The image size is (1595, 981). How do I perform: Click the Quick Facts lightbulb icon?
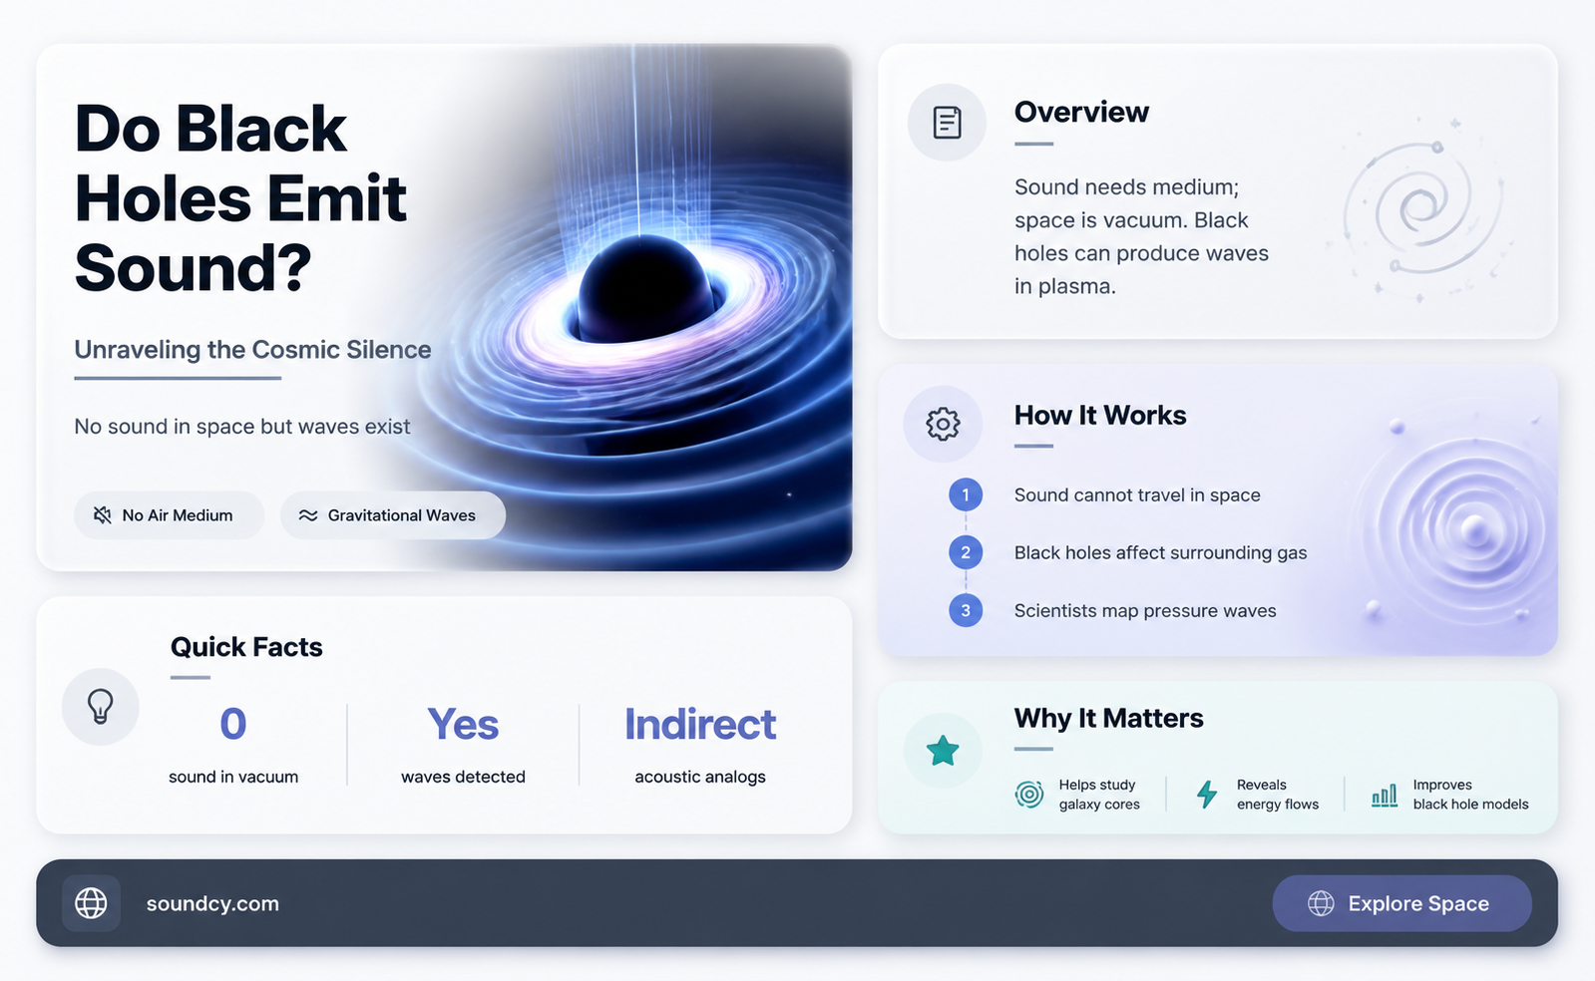[101, 706]
